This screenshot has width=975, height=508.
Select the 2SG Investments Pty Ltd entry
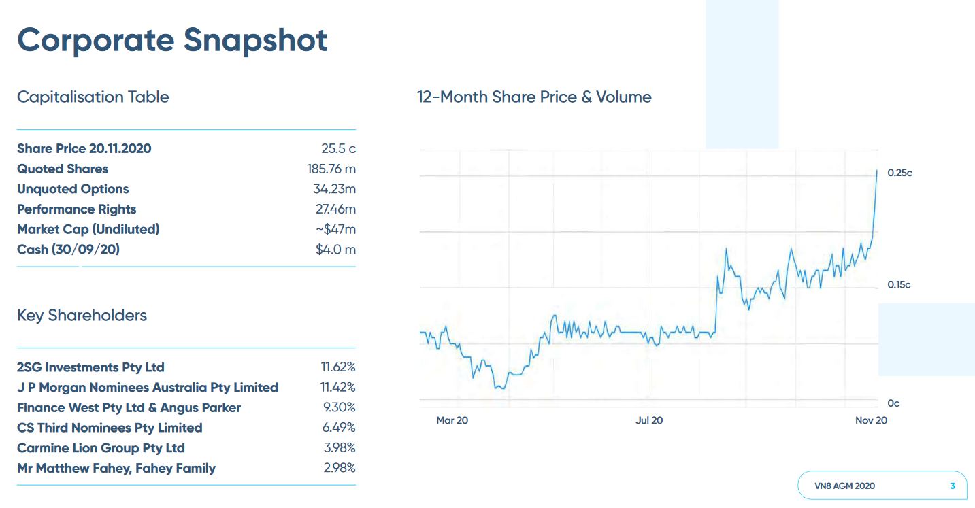(90, 367)
